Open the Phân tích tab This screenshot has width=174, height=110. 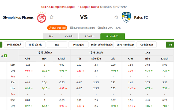(x=89, y=36)
